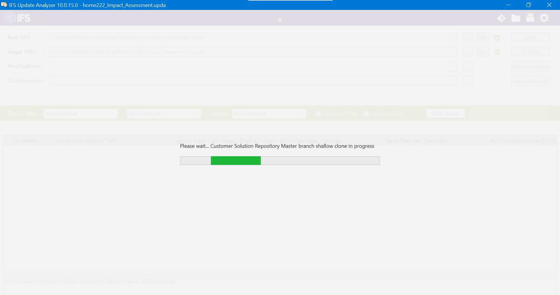The height and width of the screenshot is (295, 560).
Task: Browse for Base UPD file with ellipsis button
Action: pyautogui.click(x=468, y=37)
